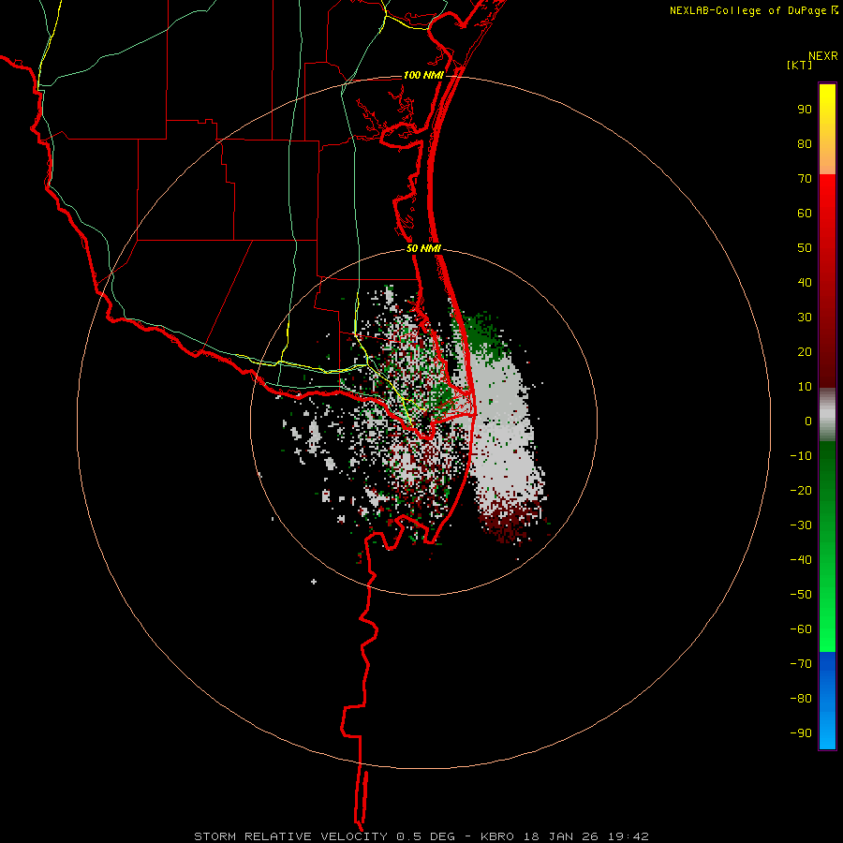The height and width of the screenshot is (843, 843).
Task: Click the 30 value on the velocity scale
Action: pyautogui.click(x=805, y=318)
